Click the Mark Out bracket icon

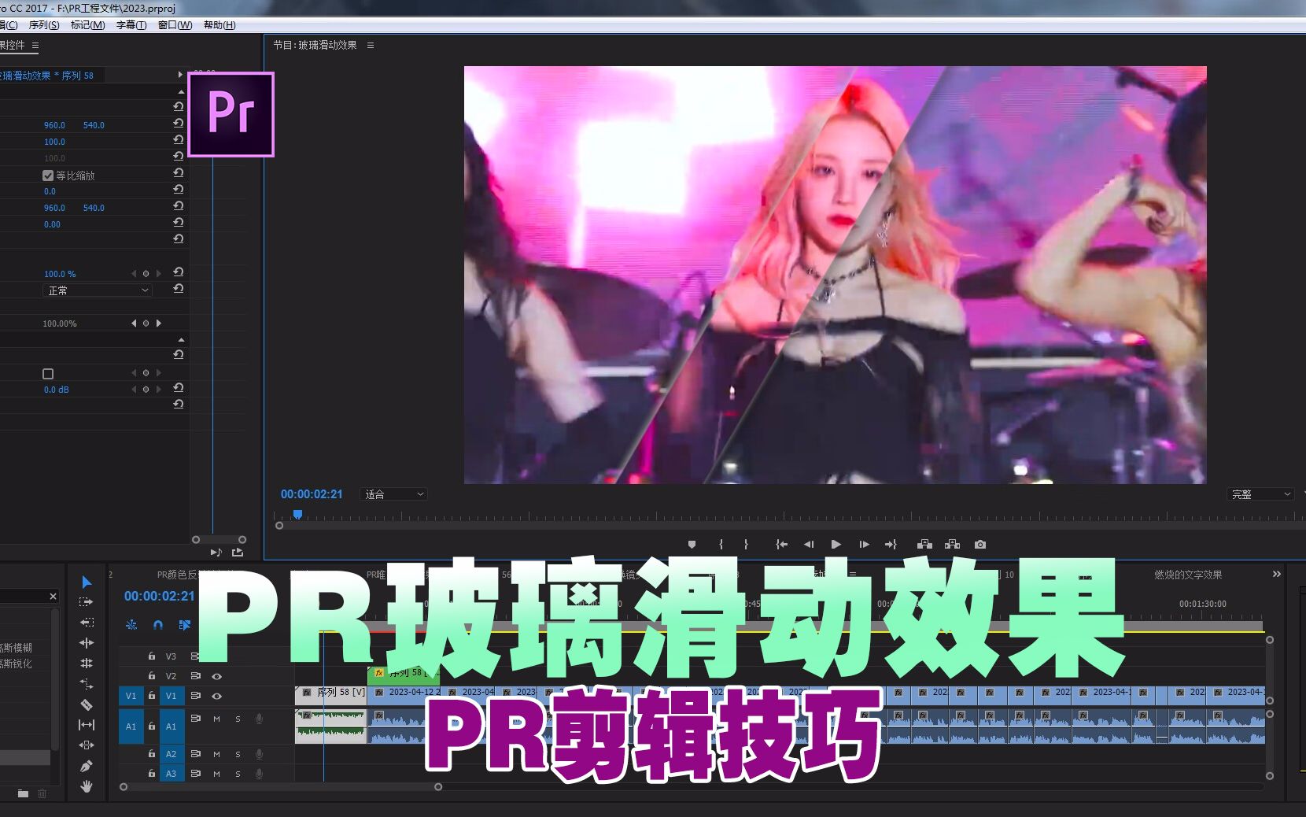[746, 545]
